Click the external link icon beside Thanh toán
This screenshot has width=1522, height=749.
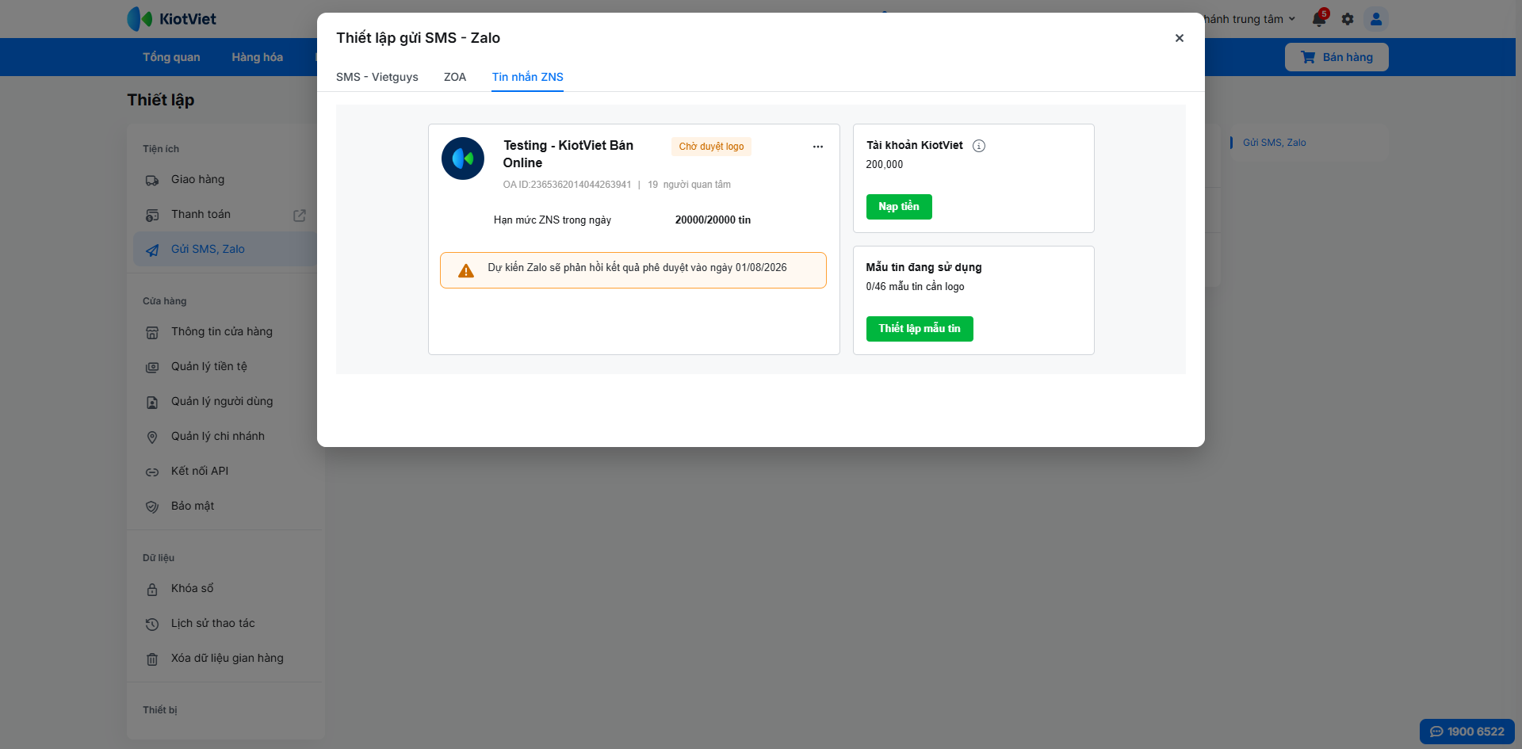tap(300, 216)
